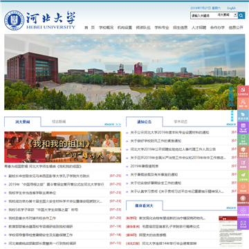
Task: Open headline 青春为祖国歌唱 under news image
Action: pyautogui.click(x=43, y=166)
